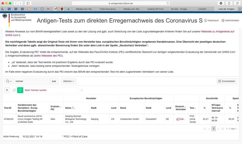
Task: Click the Safari sidebar toggle icon
Action: point(28,3)
